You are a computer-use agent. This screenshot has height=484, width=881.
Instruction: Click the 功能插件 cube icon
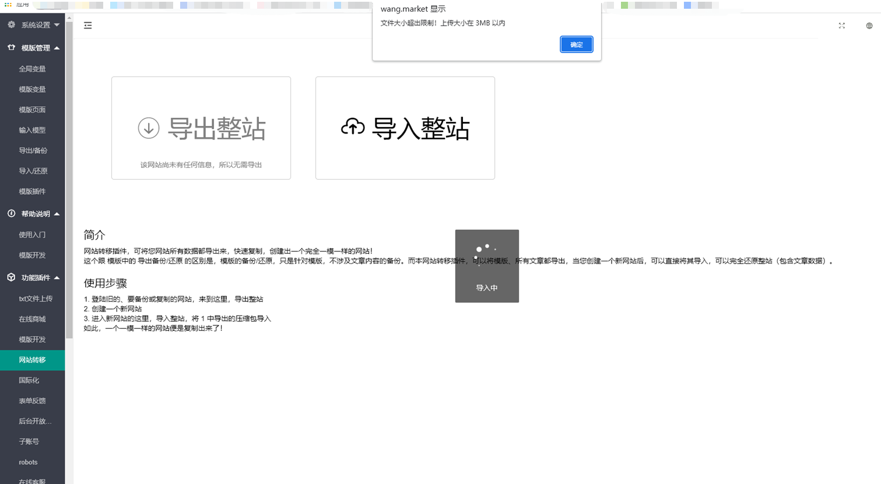click(11, 278)
